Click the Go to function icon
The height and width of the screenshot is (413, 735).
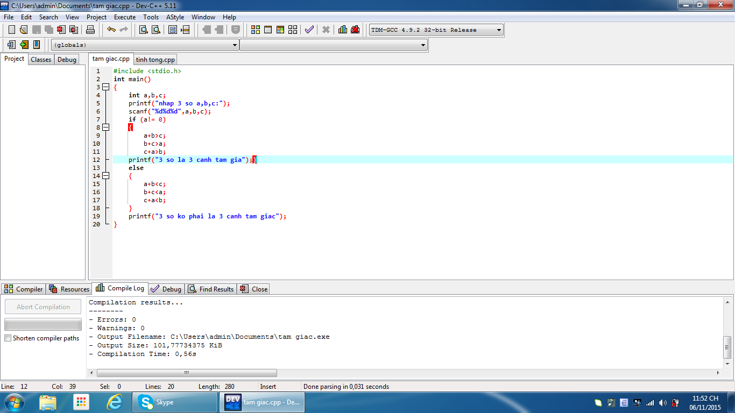173,30
